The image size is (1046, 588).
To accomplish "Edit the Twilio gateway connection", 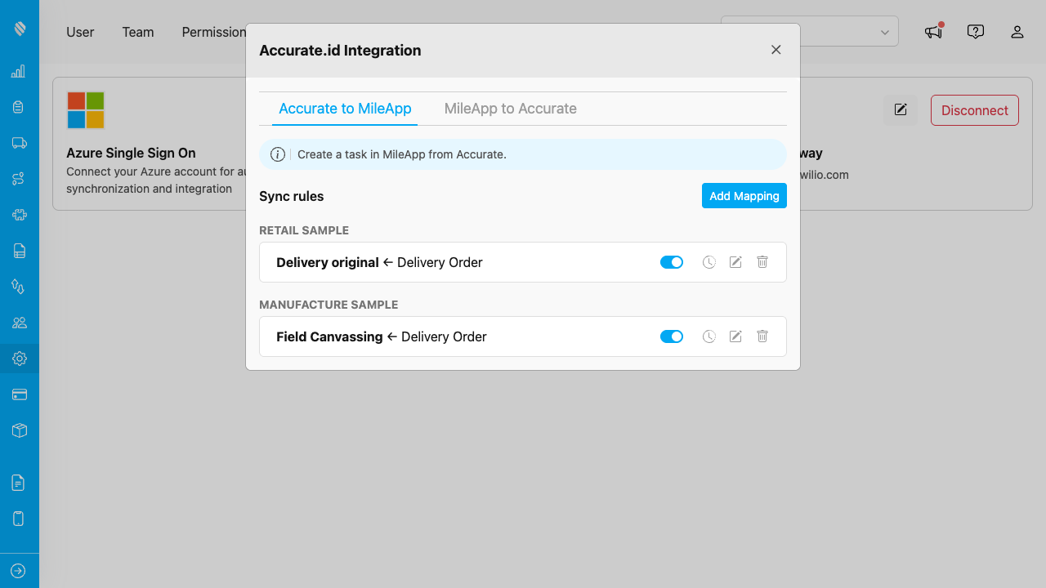I will coord(901,110).
